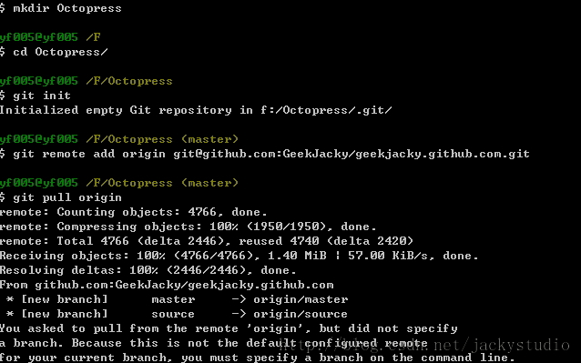581x363 pixels.
Task: Click the 'You asked to pull from' message
Action: click(229, 328)
